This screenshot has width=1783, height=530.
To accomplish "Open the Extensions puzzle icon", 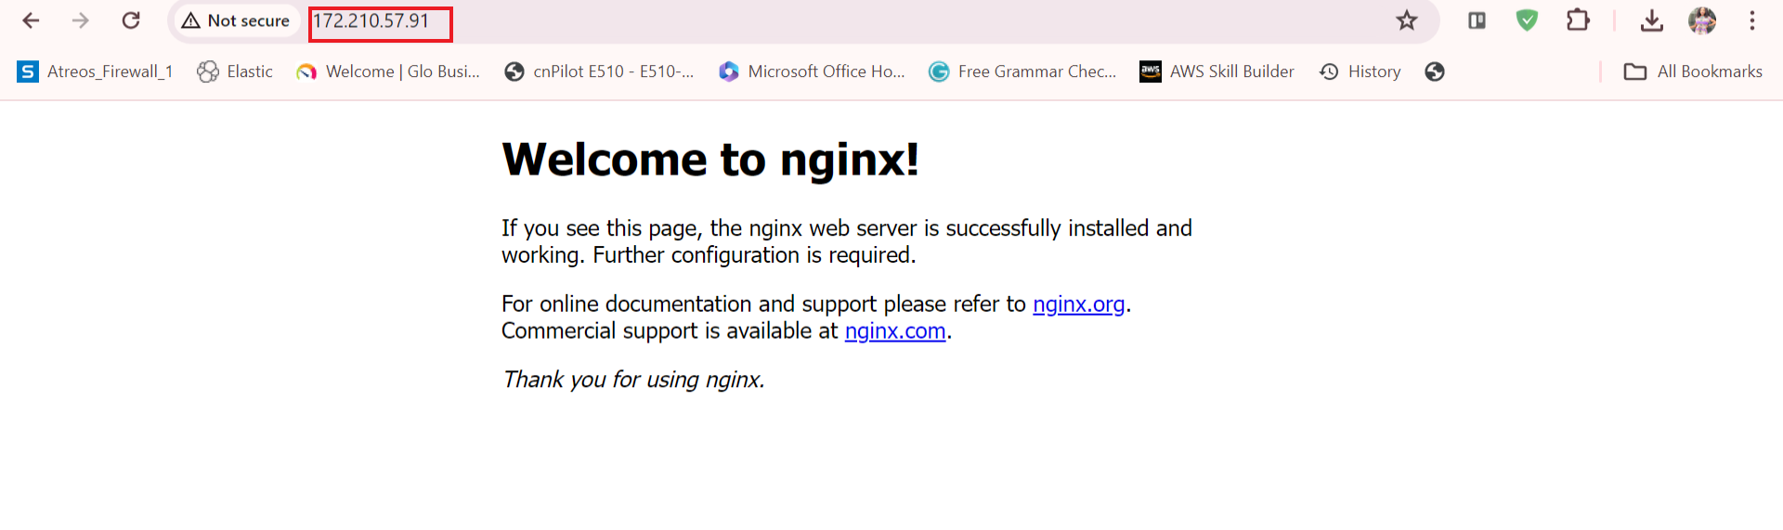I will pos(1578,20).
